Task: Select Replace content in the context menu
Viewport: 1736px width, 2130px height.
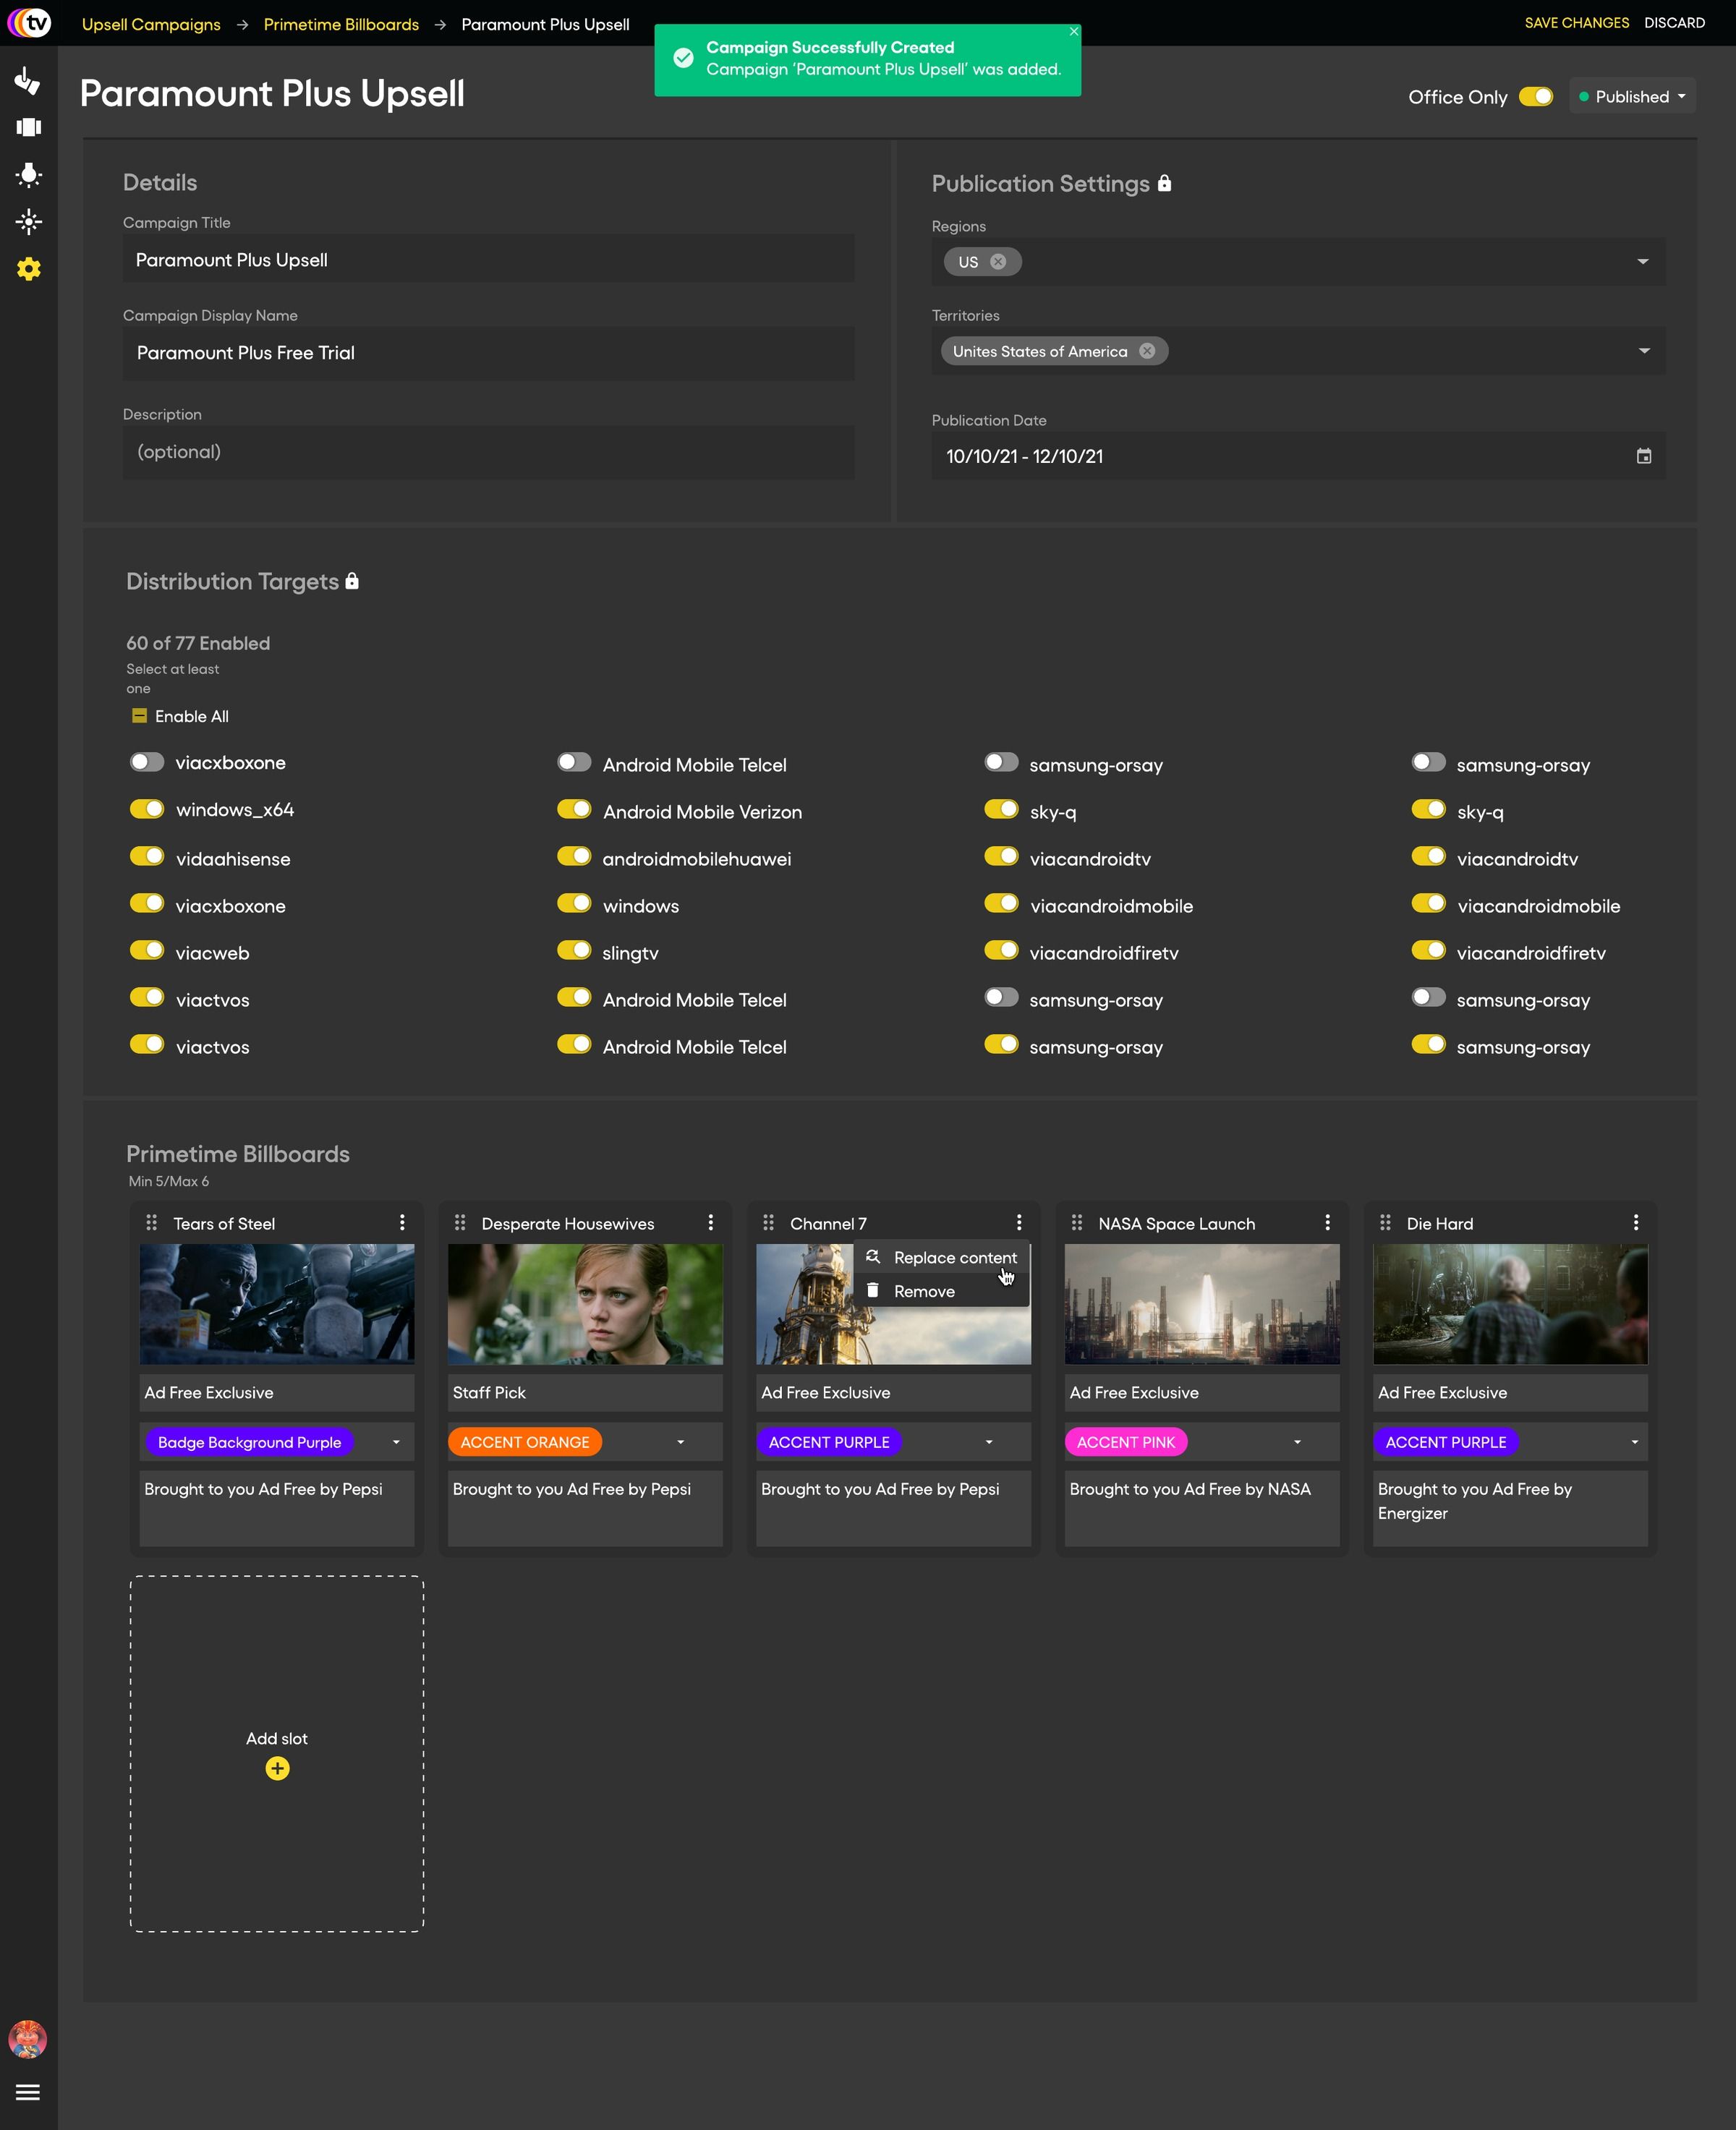Action: (x=942, y=1257)
